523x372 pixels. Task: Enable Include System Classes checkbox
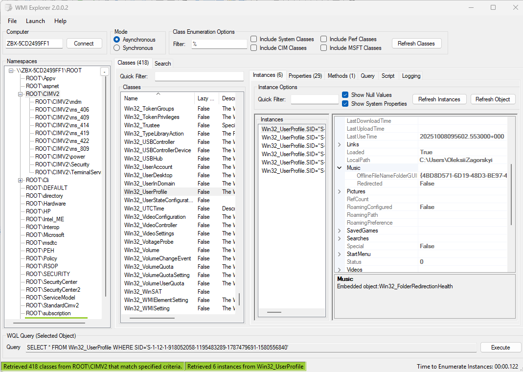point(254,39)
